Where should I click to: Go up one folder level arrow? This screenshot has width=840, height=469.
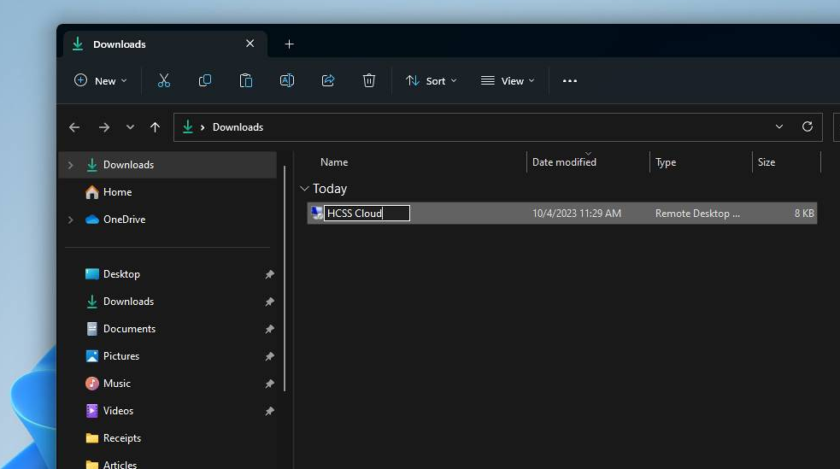[155, 127]
